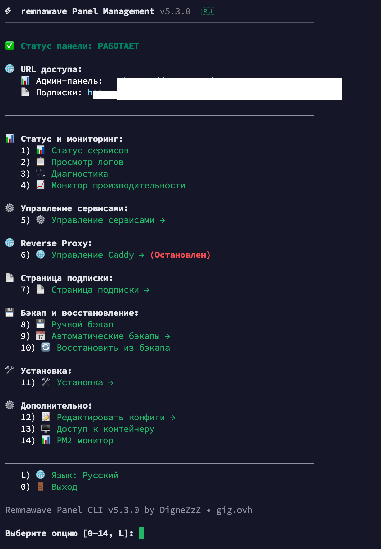The height and width of the screenshot is (549, 381).
Task: Select Доступ к контейнеру menu entry
Action: tap(106, 429)
